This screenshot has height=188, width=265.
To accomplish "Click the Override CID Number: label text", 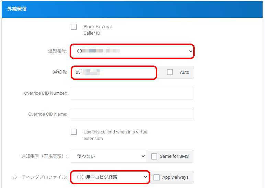I will 45,93.
